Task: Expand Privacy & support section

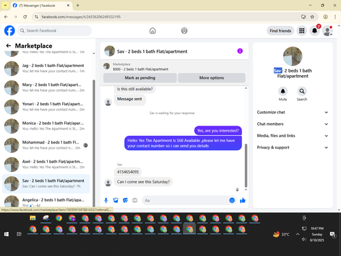Action: pyautogui.click(x=293, y=147)
